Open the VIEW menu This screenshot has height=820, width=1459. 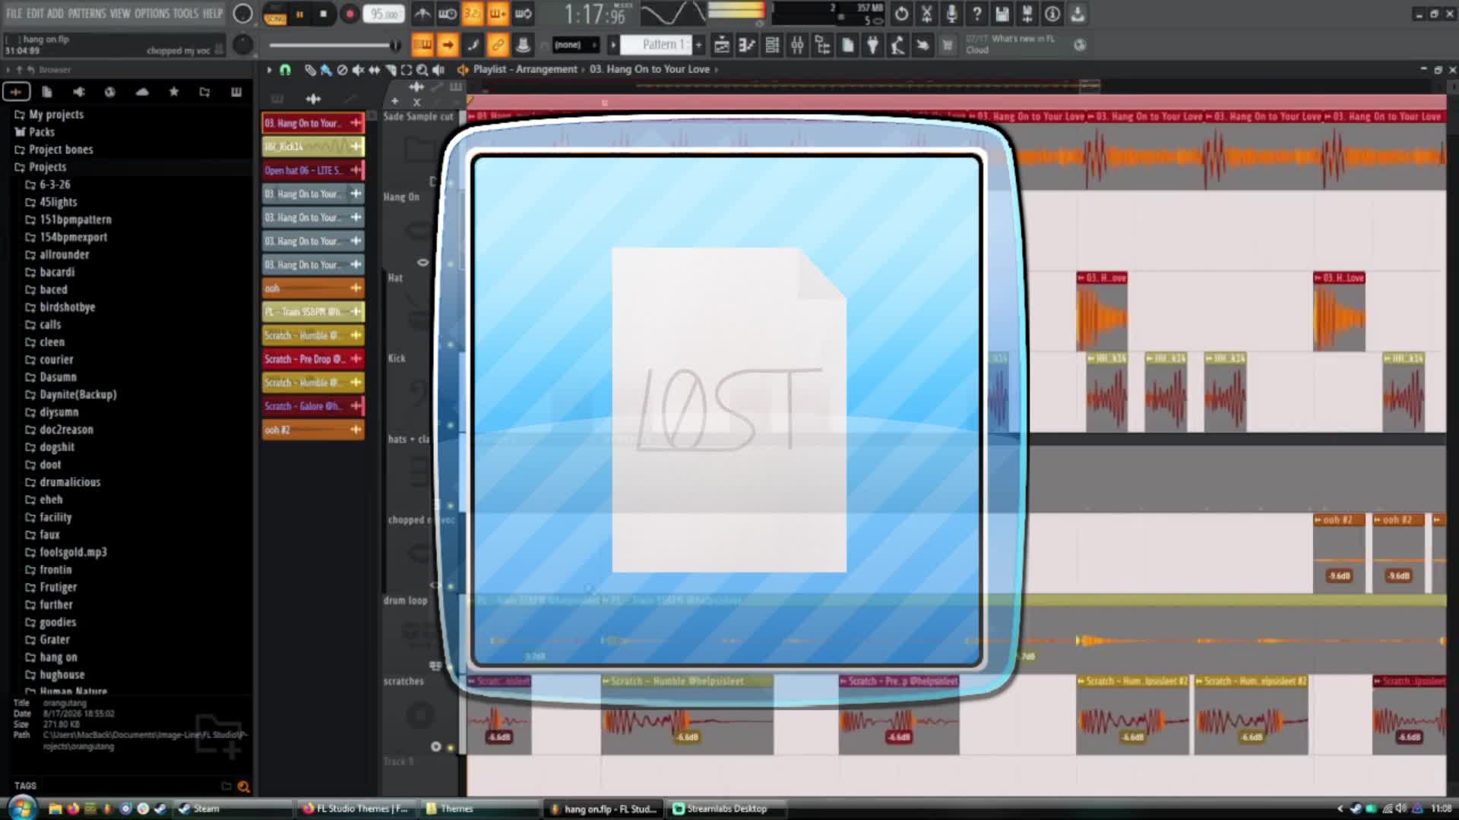(120, 13)
